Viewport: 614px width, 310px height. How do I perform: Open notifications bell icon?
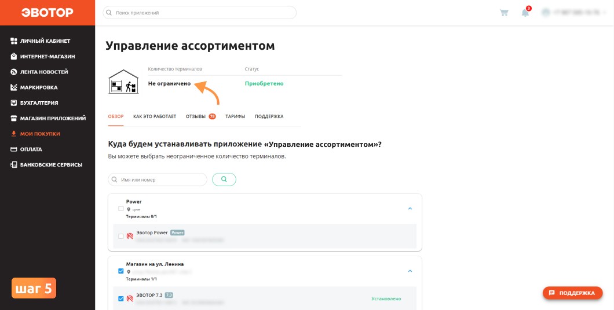coord(525,13)
